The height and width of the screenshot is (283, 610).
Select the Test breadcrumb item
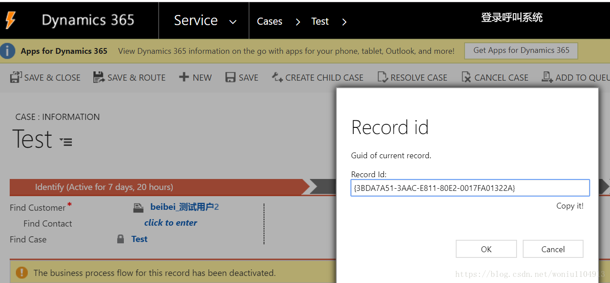click(x=320, y=21)
